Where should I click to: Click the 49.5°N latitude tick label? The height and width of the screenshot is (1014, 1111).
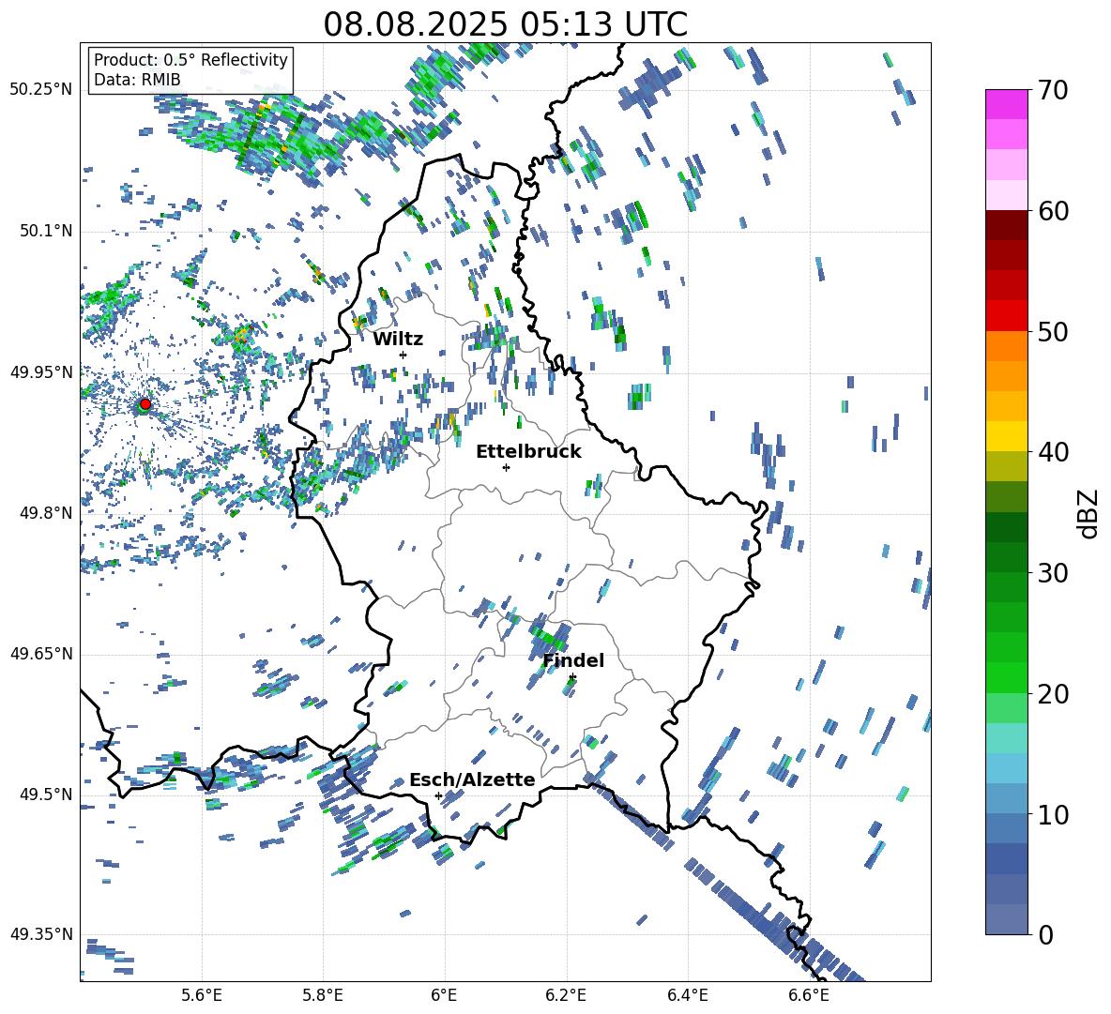45,795
